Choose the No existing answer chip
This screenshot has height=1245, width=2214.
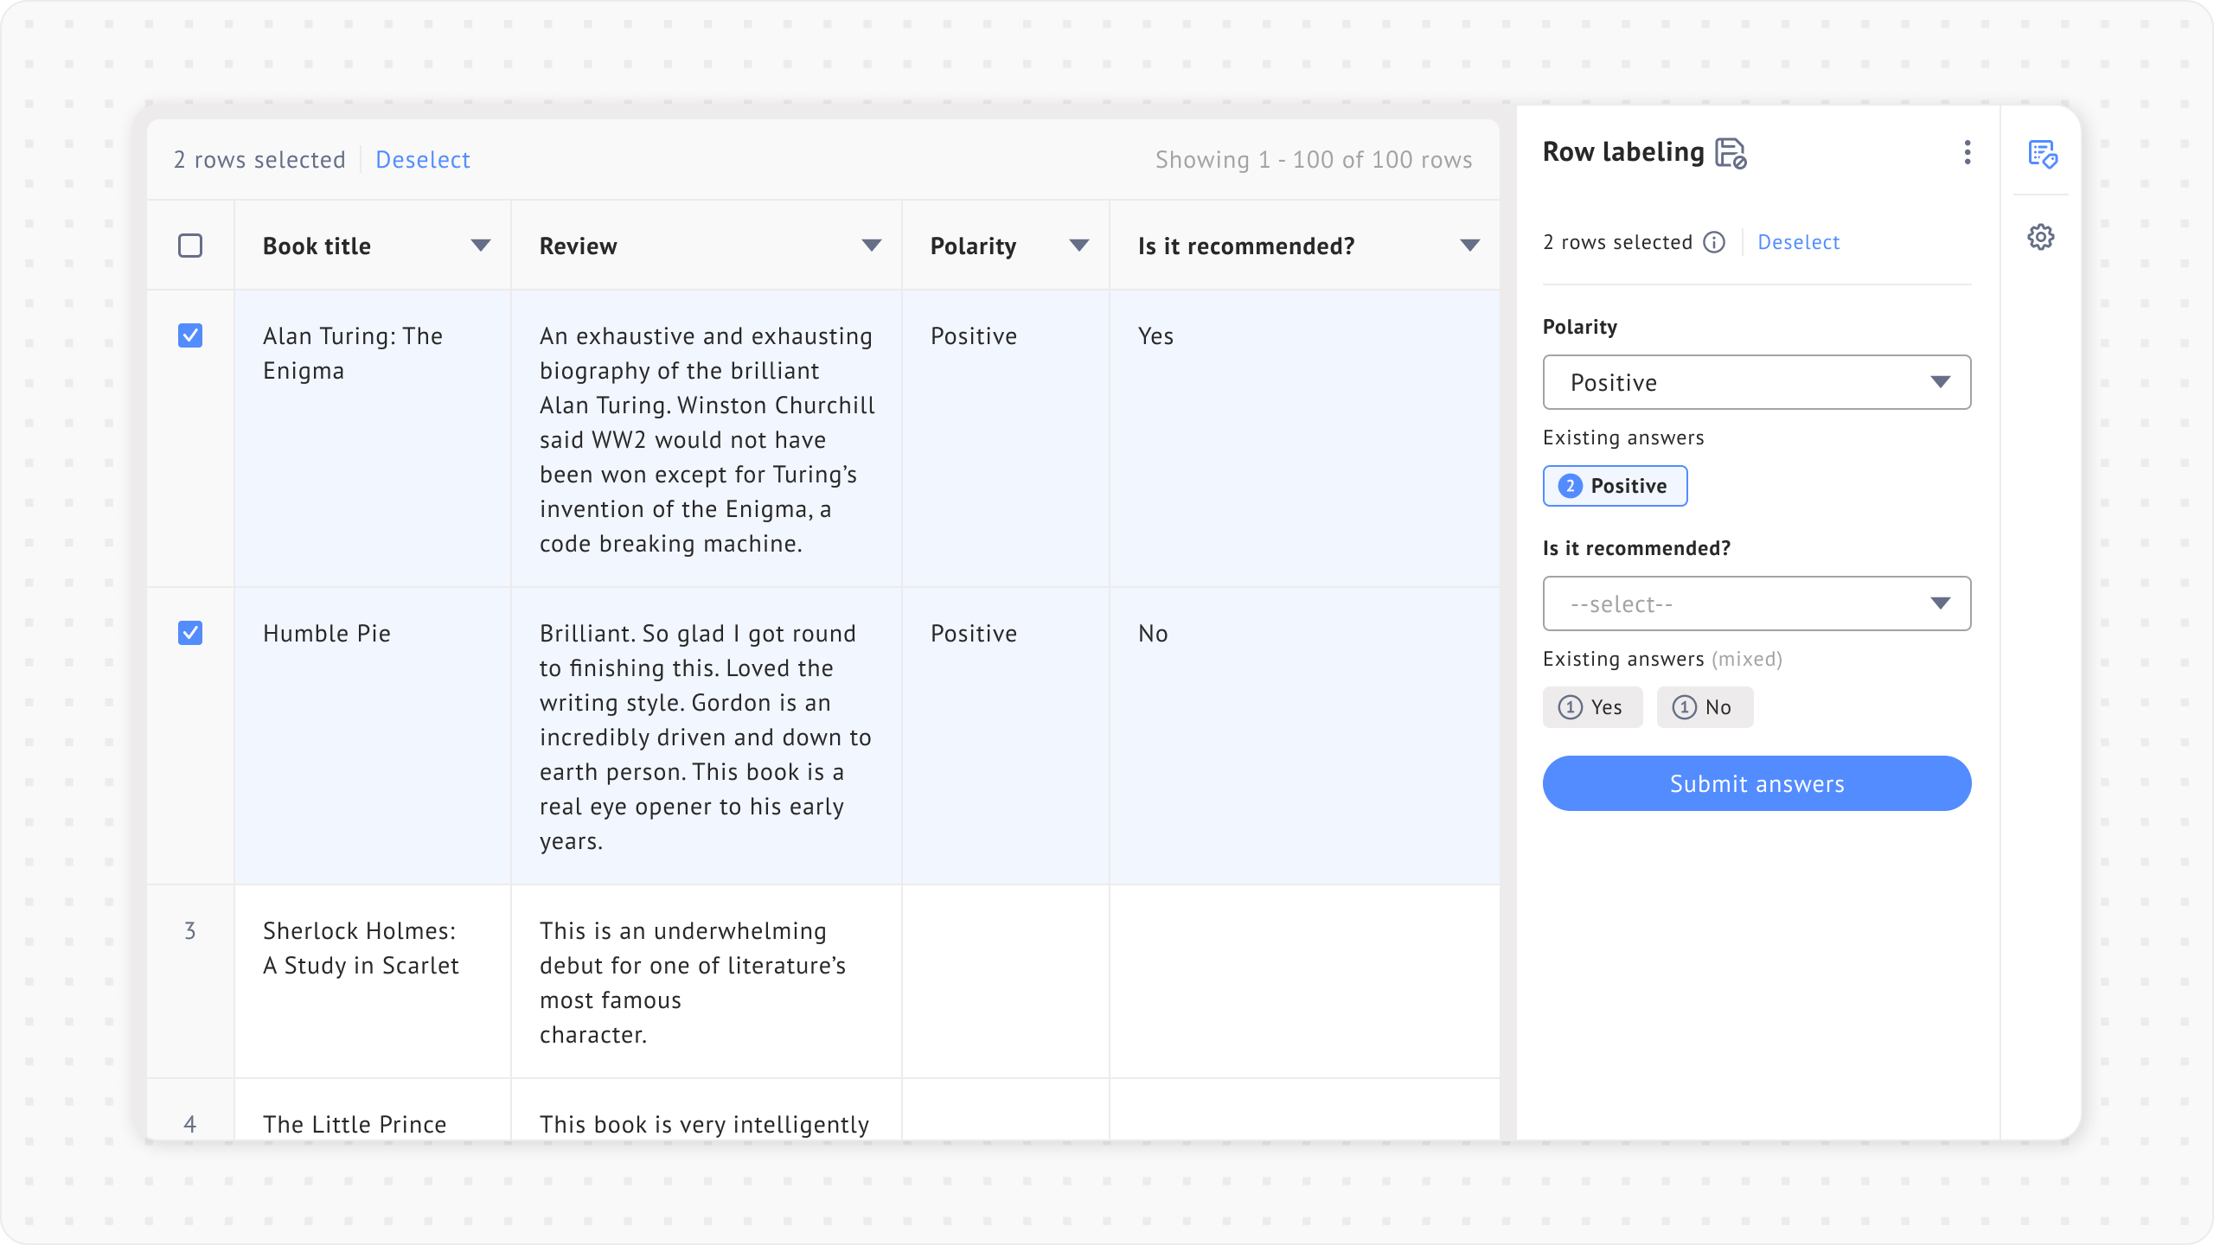tap(1704, 707)
